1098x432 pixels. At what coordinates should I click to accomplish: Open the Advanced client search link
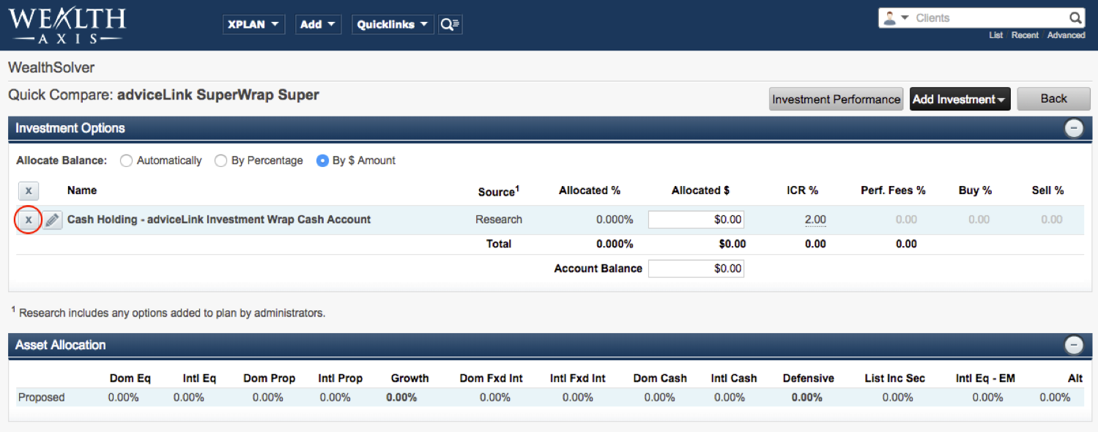[1066, 35]
